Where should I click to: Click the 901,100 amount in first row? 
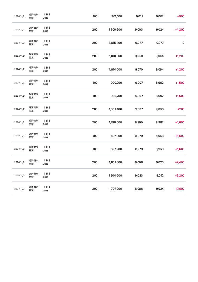tap(117, 16)
